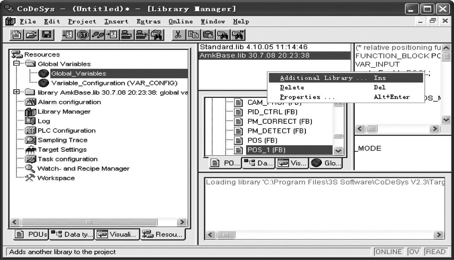The width and height of the screenshot is (454, 260).
Task: Select POS_1 (FB) in the POU list
Action: coord(289,150)
